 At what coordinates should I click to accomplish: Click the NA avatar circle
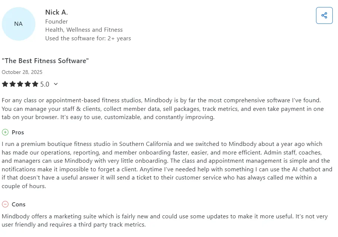[19, 24]
